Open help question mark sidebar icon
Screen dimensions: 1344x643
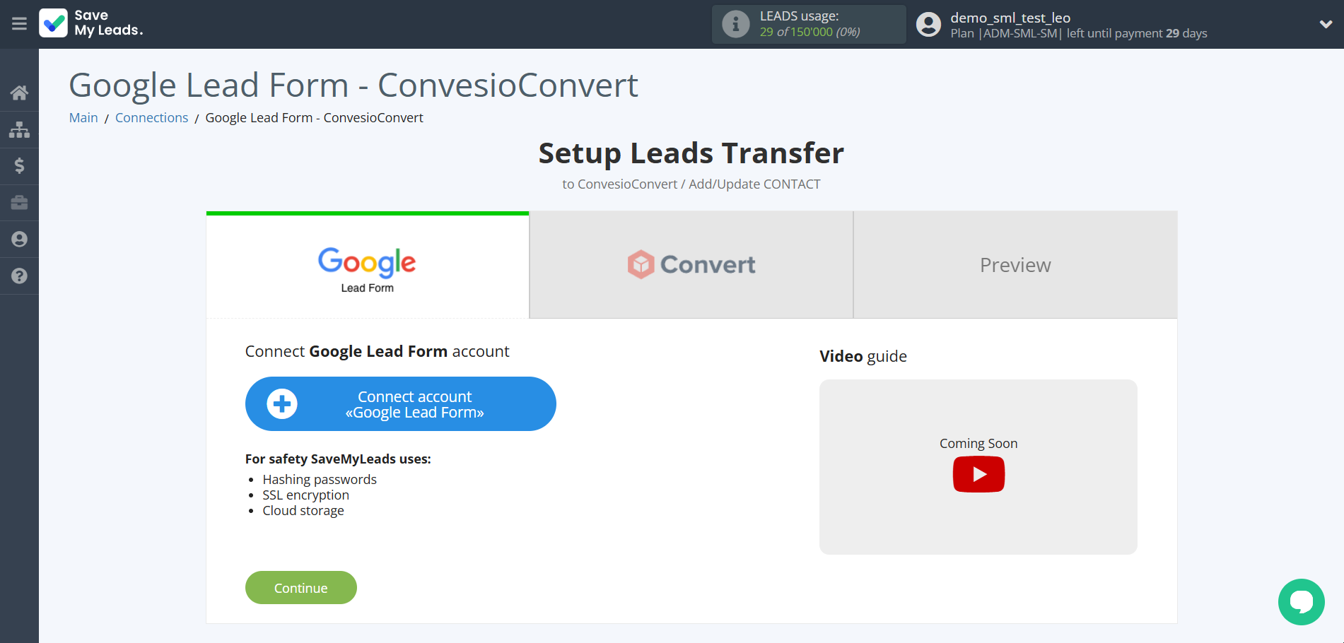tap(19, 276)
